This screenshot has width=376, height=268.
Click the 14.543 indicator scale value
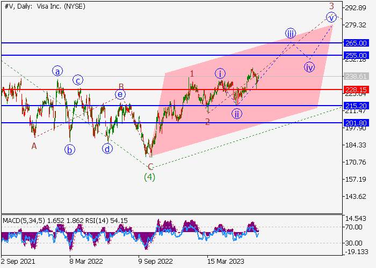[x=356, y=218]
